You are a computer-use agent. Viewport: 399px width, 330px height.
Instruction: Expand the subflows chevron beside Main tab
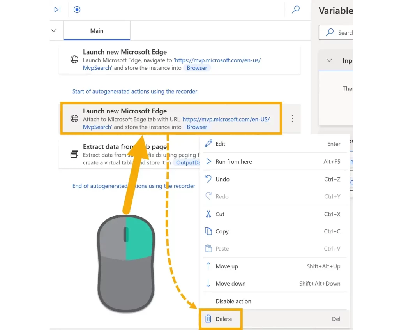54,31
